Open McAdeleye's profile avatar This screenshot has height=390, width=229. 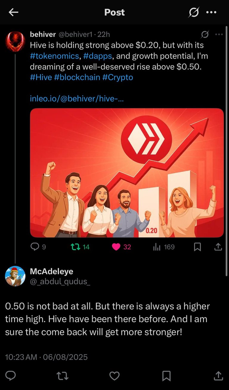click(15, 276)
